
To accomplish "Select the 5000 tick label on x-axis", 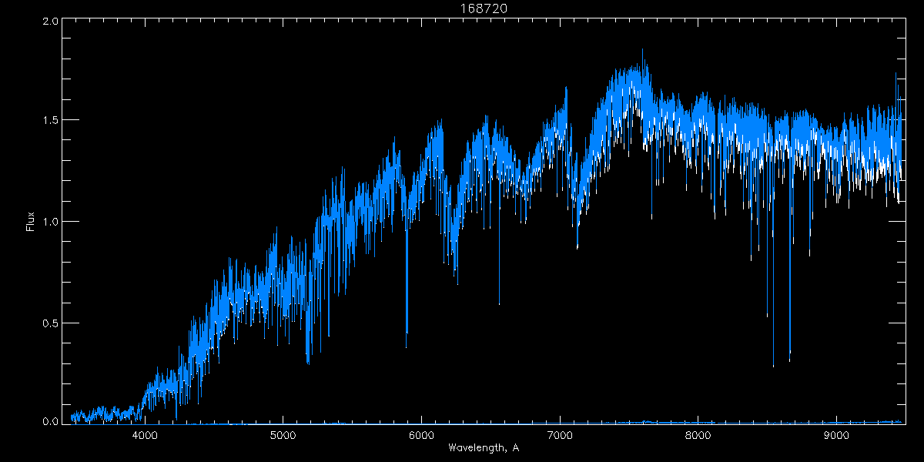I will click(283, 436).
